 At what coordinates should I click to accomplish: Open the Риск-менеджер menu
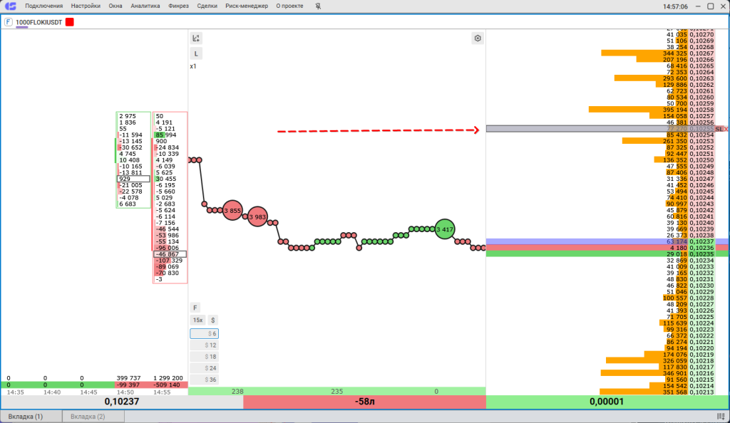pos(247,6)
